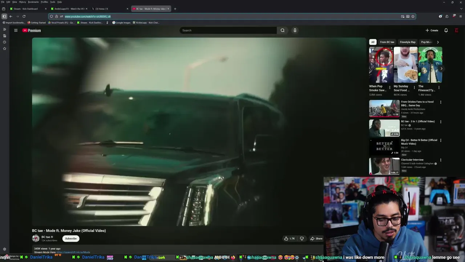Image resolution: width=465 pixels, height=262 pixels.
Task: Open the sidebar bookmarks star icon
Action: (4, 48)
